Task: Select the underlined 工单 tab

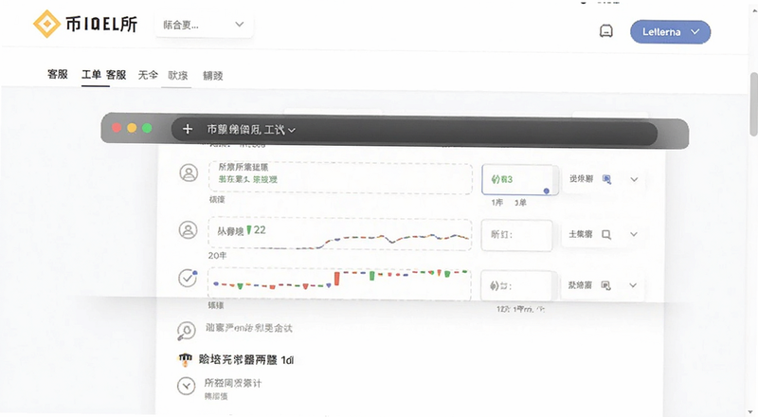Action: pos(91,75)
